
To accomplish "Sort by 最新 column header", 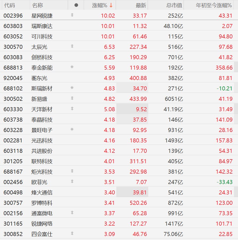I will [141, 5].
